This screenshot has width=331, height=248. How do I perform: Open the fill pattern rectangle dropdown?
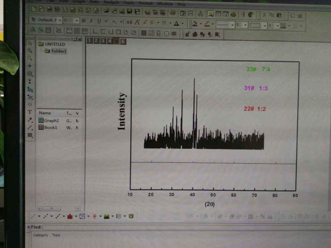264,26
